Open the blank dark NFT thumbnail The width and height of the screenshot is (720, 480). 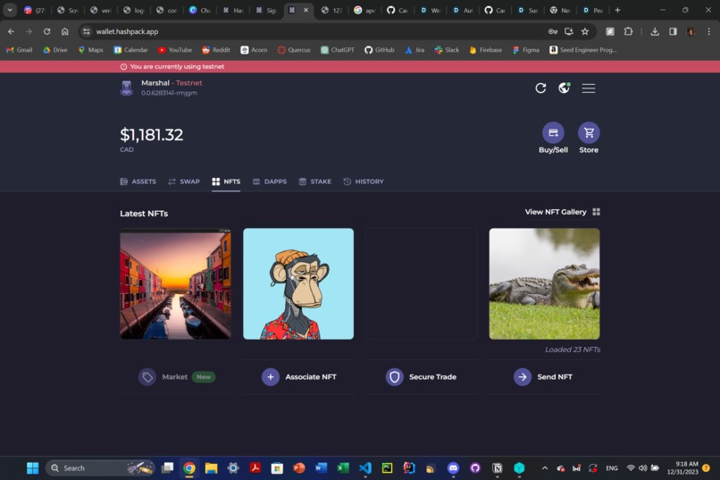[x=421, y=284]
